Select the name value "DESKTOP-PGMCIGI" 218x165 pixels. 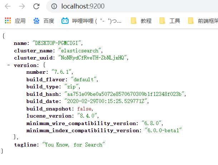[56, 43]
